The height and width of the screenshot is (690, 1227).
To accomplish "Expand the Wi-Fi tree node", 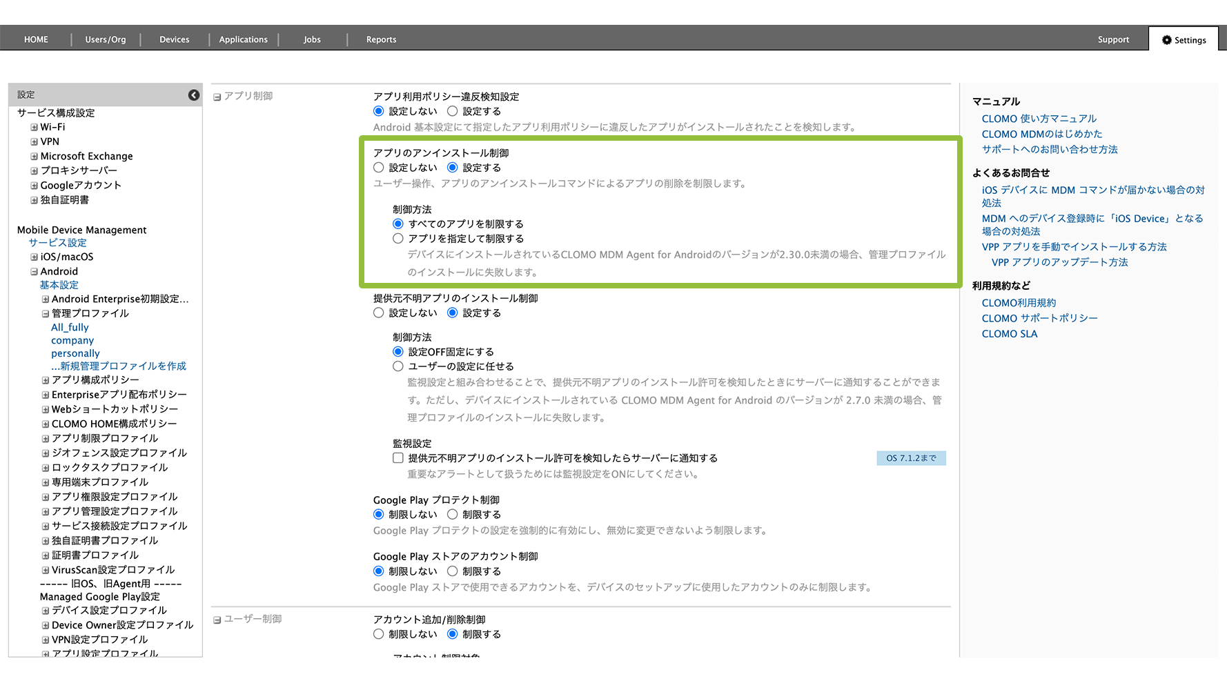I will point(34,128).
